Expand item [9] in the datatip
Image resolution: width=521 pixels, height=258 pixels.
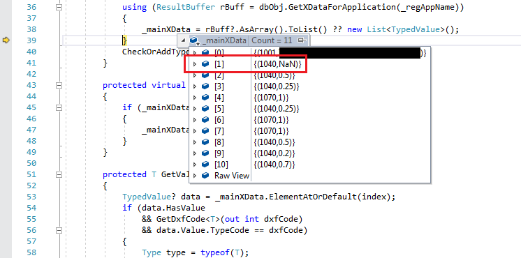click(195, 153)
